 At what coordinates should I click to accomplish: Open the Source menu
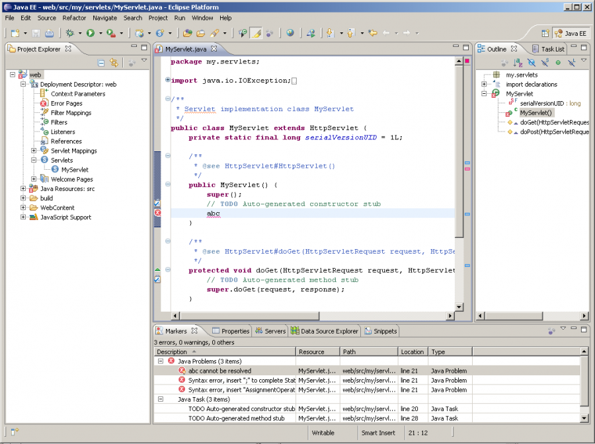[x=46, y=18]
